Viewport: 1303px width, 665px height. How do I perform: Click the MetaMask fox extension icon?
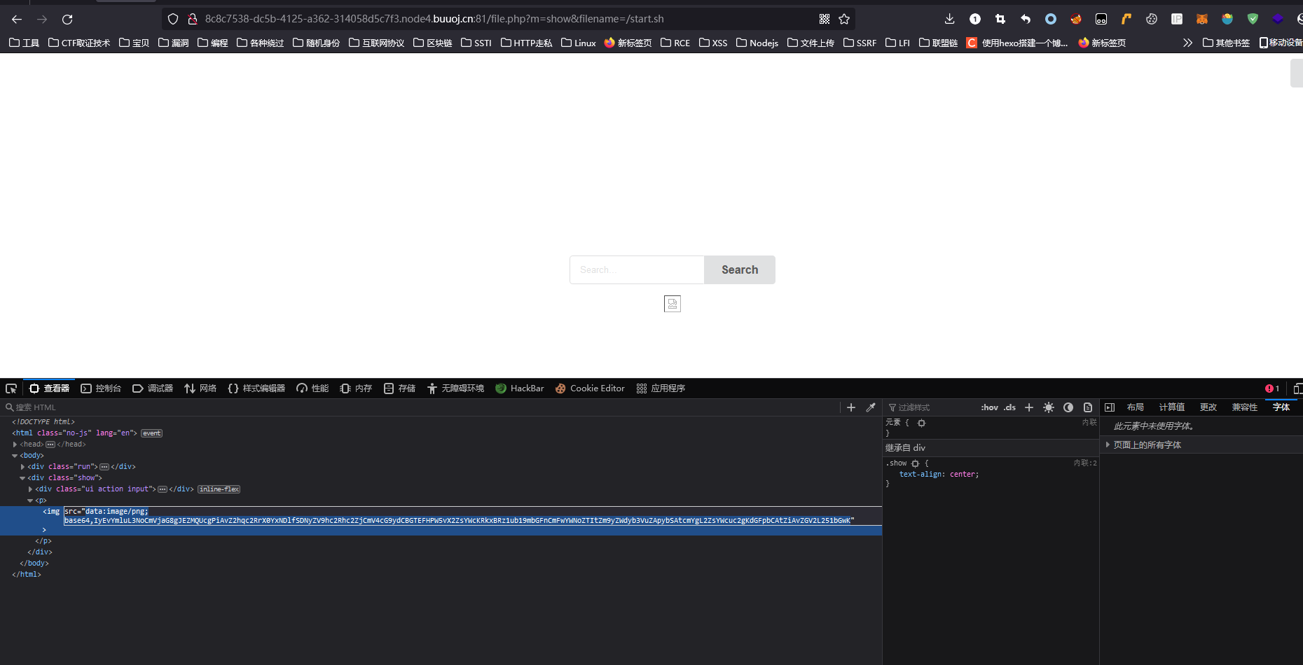pyautogui.click(x=1202, y=19)
